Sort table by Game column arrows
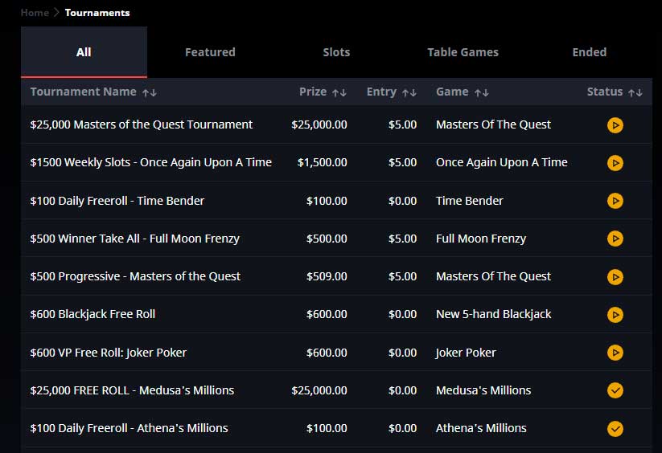Image resolution: width=662 pixels, height=453 pixels. pos(481,92)
